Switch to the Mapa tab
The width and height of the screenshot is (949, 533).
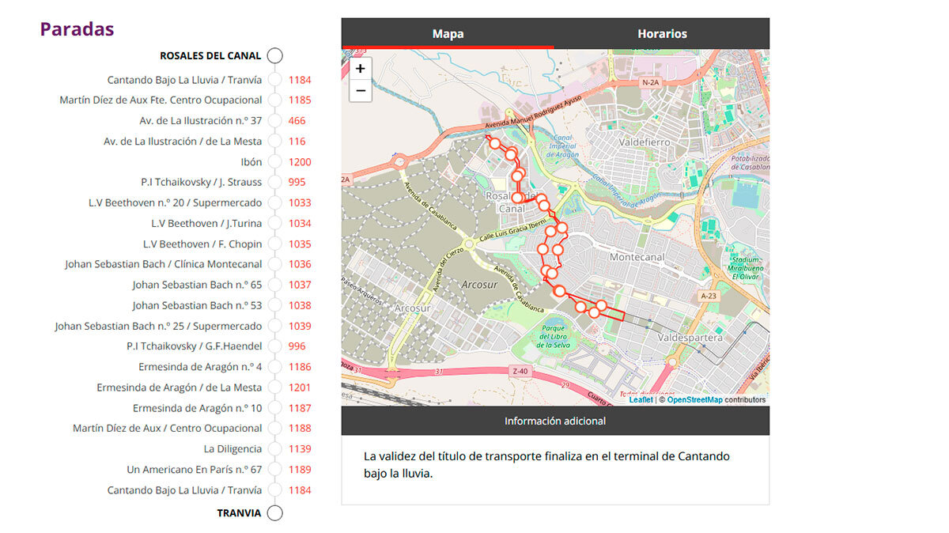[x=448, y=34]
